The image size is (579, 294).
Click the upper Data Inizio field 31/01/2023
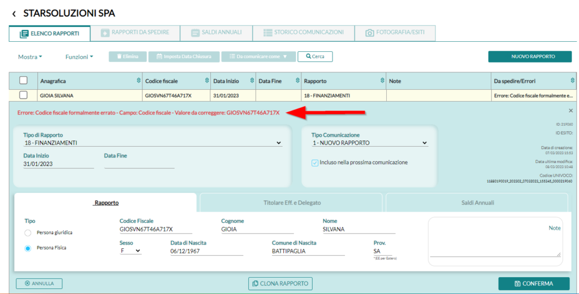58,164
